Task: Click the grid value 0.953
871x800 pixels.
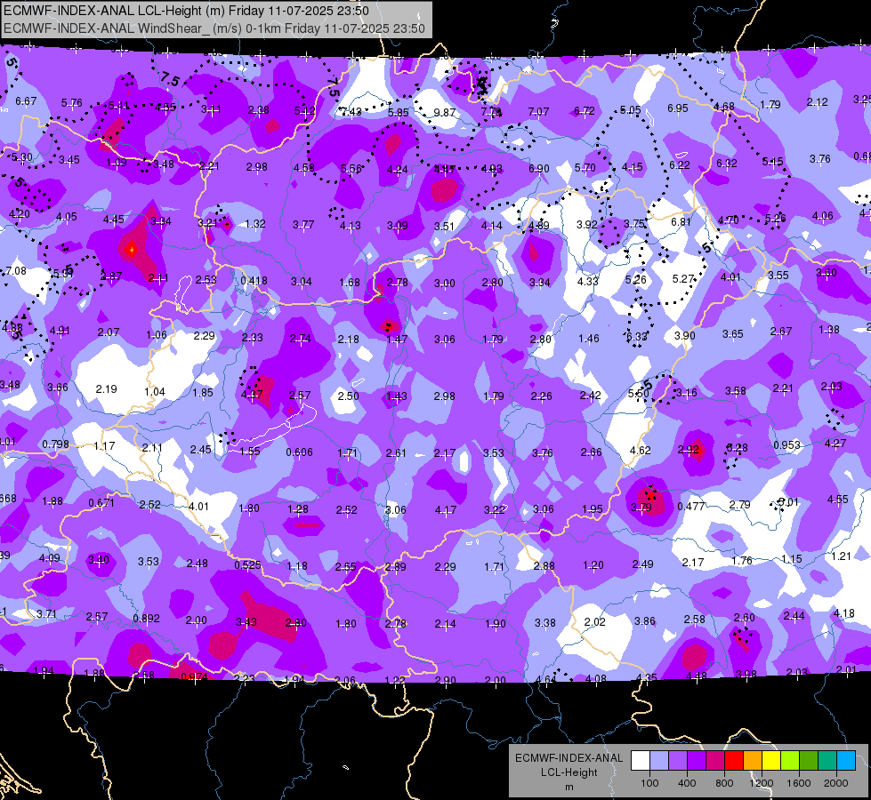Action: click(x=786, y=444)
